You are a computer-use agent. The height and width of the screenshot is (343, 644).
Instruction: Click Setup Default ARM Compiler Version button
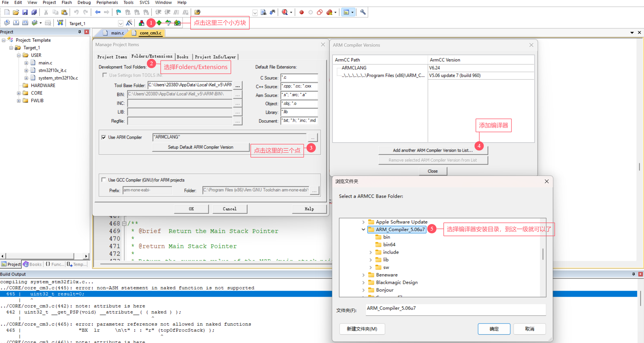201,147
